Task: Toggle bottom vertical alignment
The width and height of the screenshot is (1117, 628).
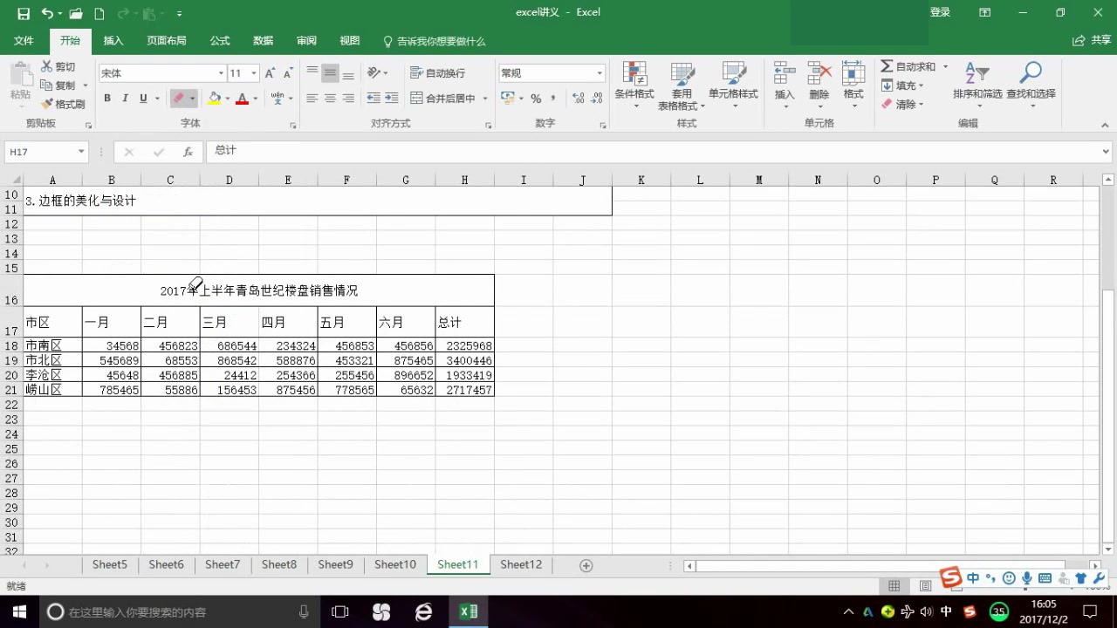Action: click(348, 73)
